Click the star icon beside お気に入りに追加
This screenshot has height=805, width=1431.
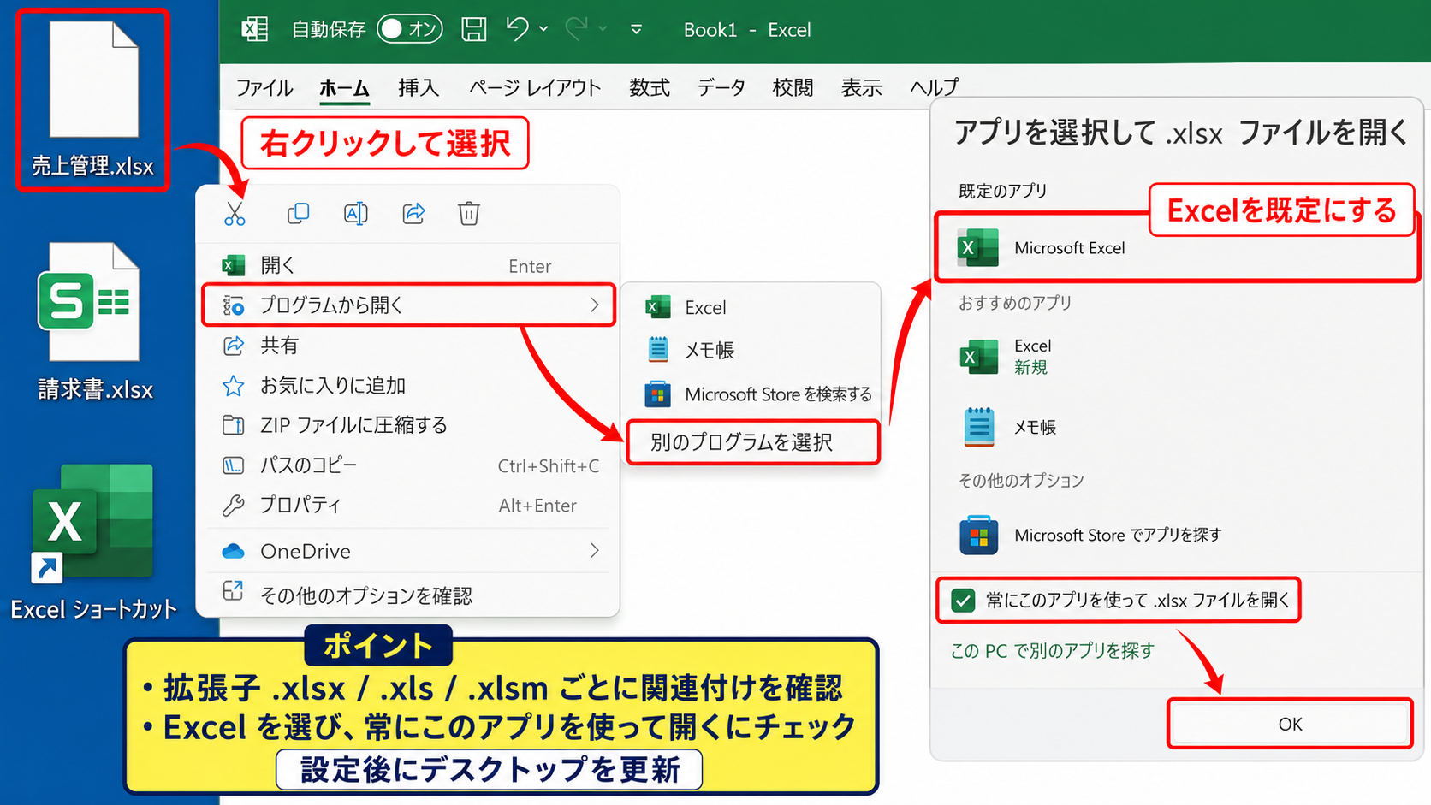233,386
